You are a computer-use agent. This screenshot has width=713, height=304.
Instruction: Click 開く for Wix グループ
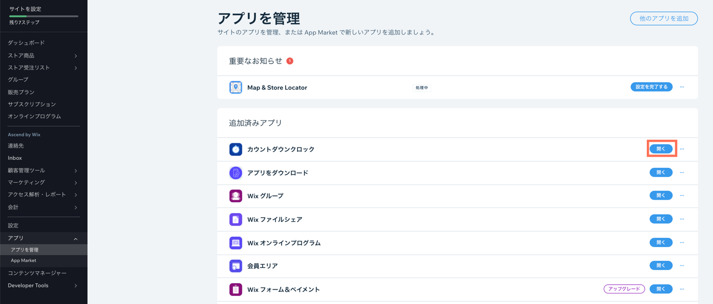661,195
